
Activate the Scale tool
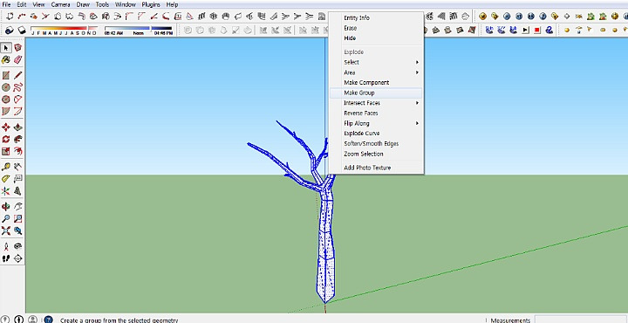pos(6,152)
